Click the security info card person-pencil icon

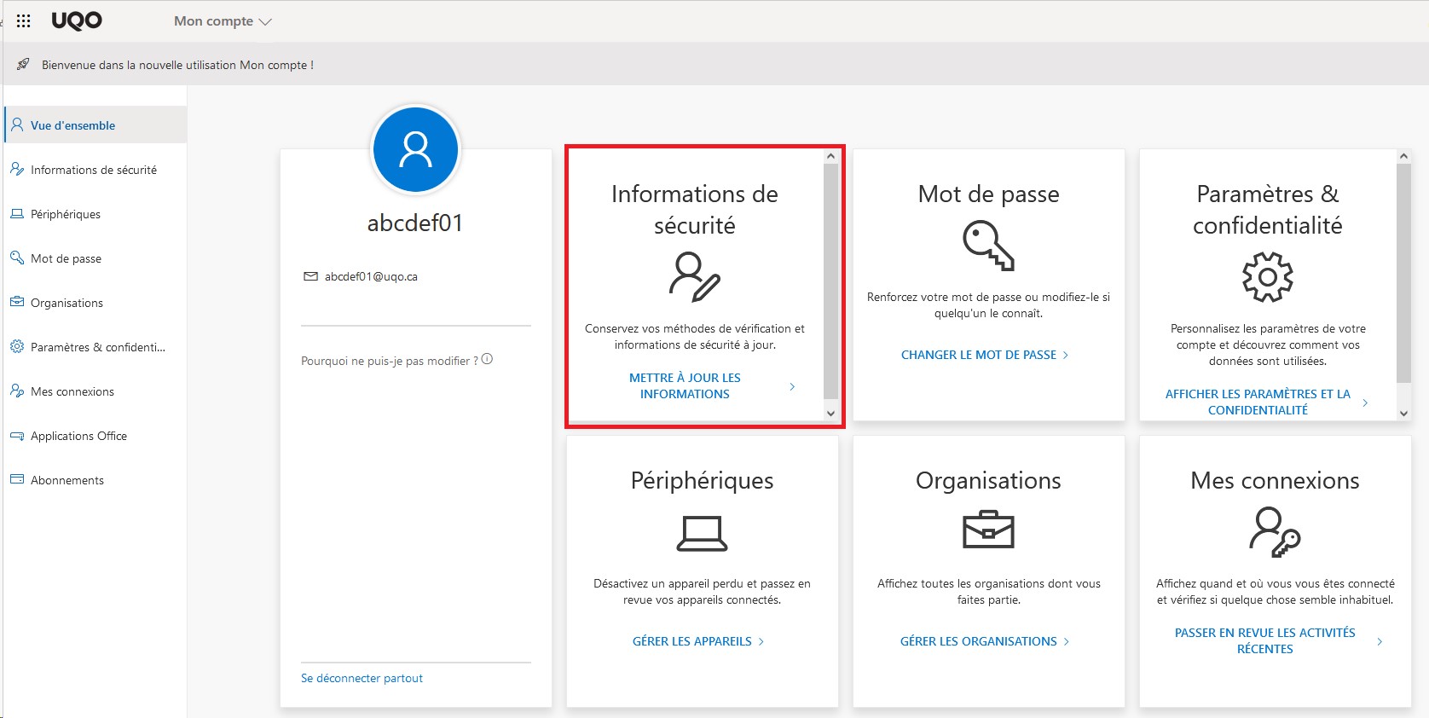695,276
